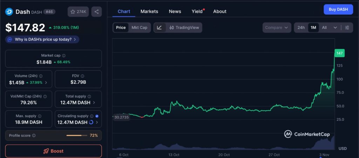The image size is (359, 158).
Task: Select the All time range
Action: [x=324, y=28]
